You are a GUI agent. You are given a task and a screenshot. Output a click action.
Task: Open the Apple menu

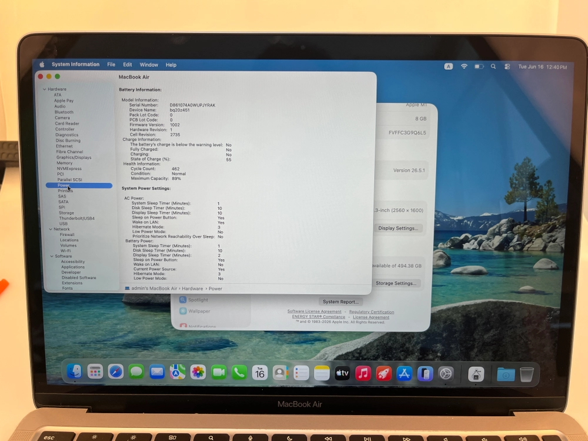click(42, 65)
